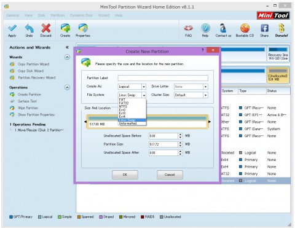This screenshot has height=228, width=295.
Task: Click the Partition Size value field
Action: (x=163, y=144)
